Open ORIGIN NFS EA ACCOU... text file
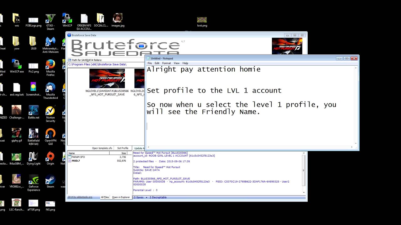 tap(84, 22)
